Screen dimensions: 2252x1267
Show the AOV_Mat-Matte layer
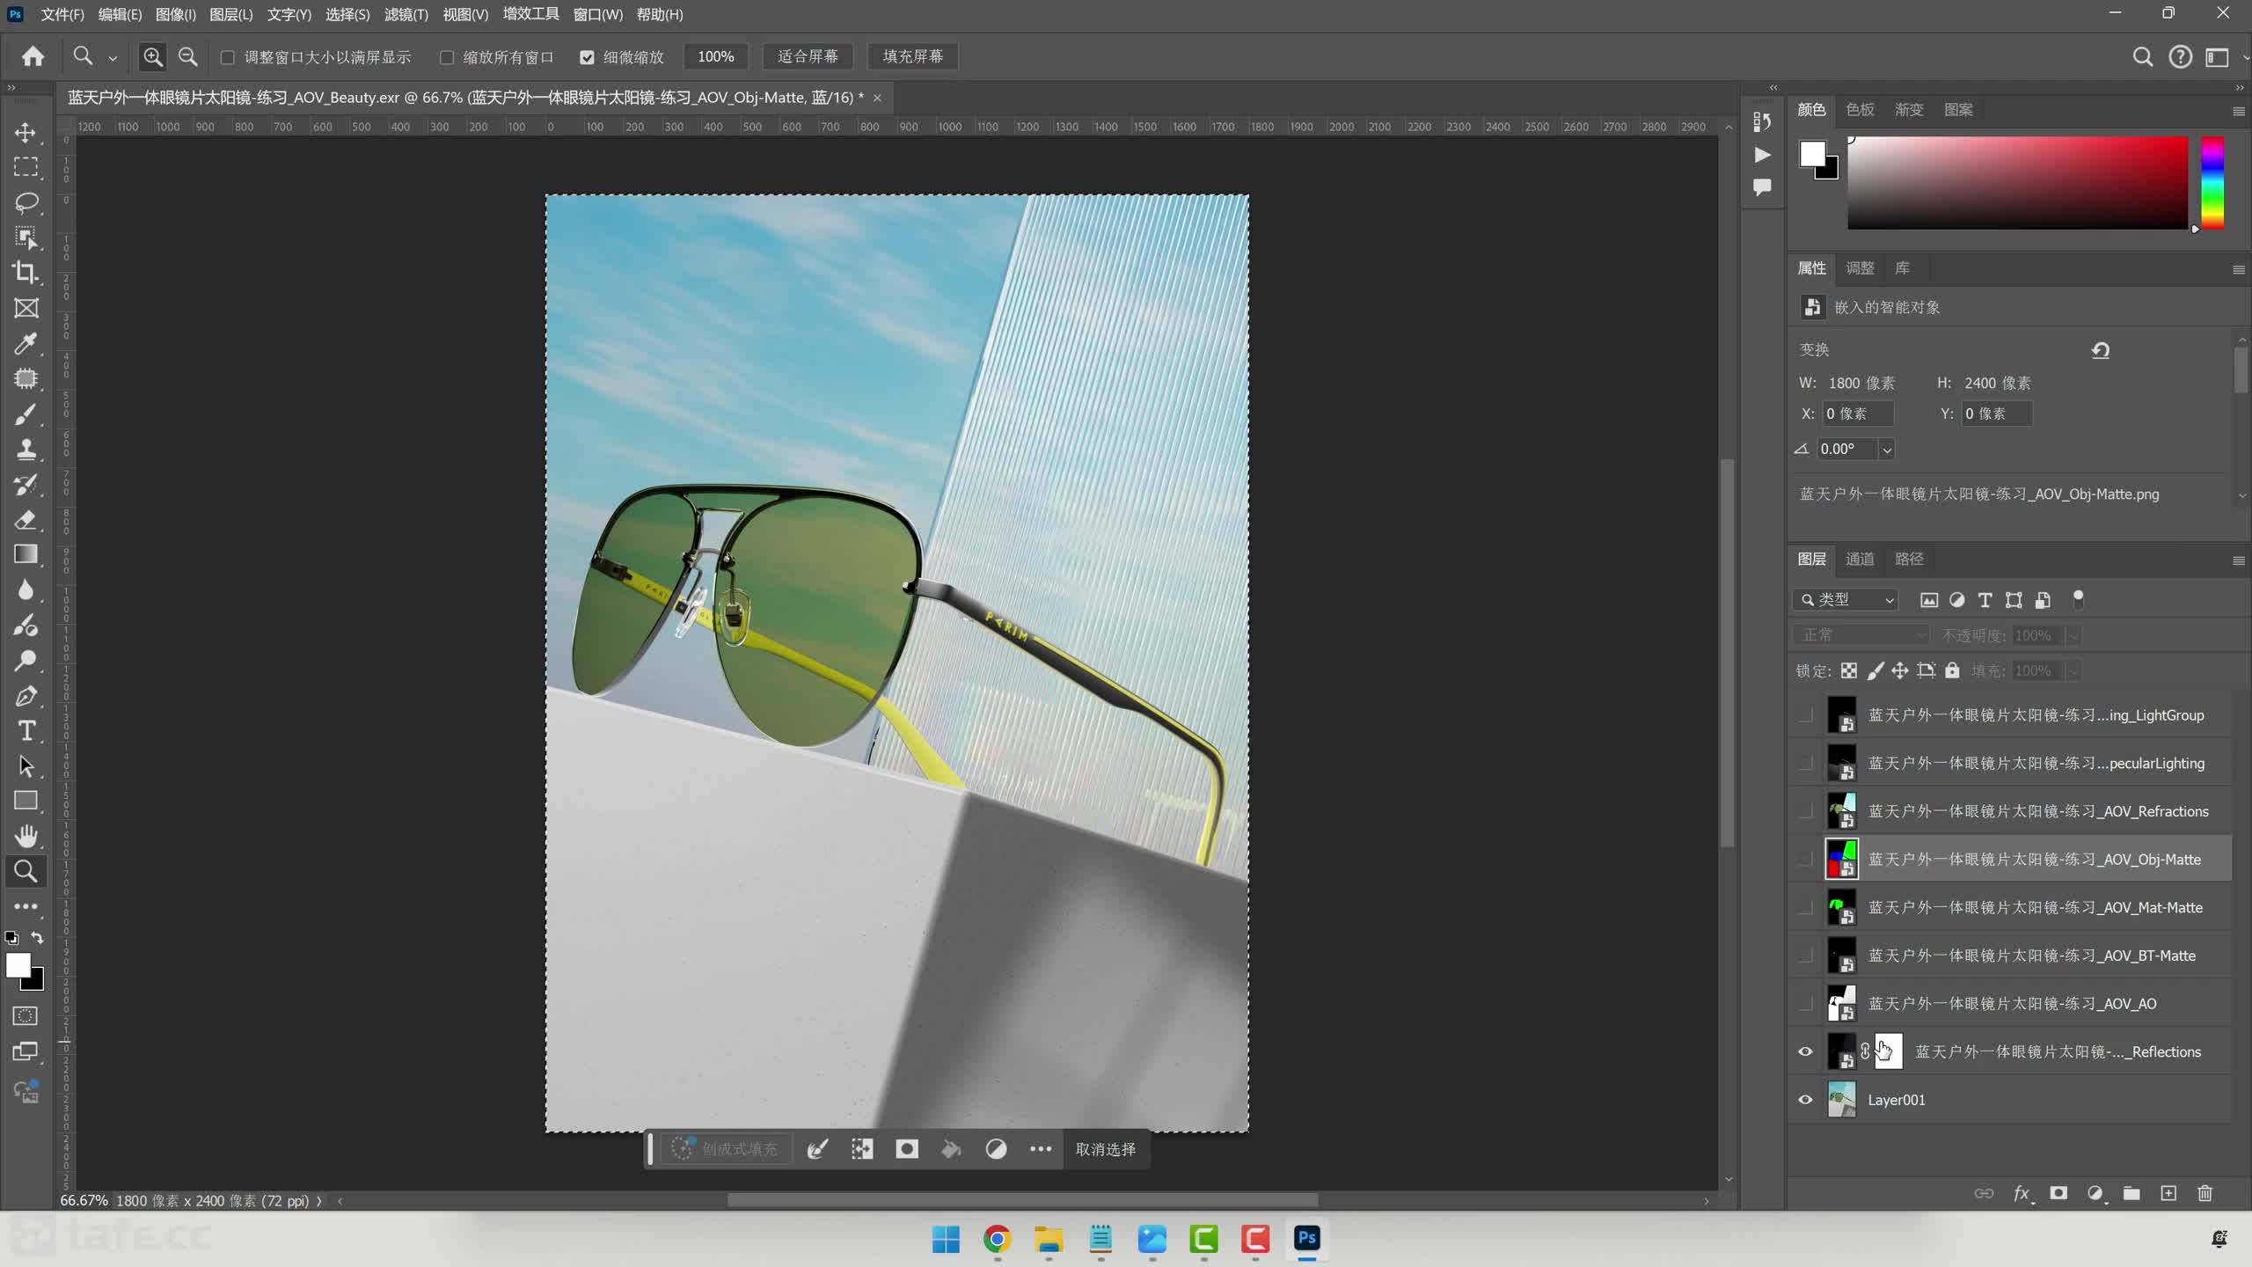pos(1805,907)
